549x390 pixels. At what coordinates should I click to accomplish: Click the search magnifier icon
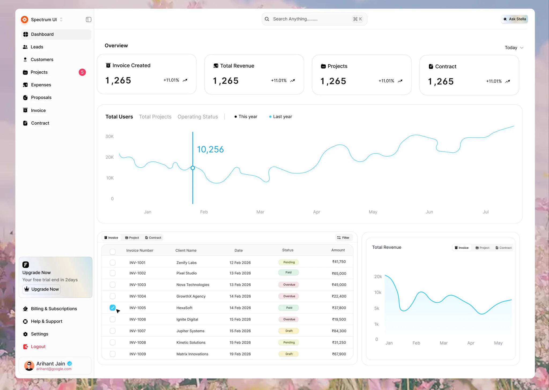(x=267, y=19)
